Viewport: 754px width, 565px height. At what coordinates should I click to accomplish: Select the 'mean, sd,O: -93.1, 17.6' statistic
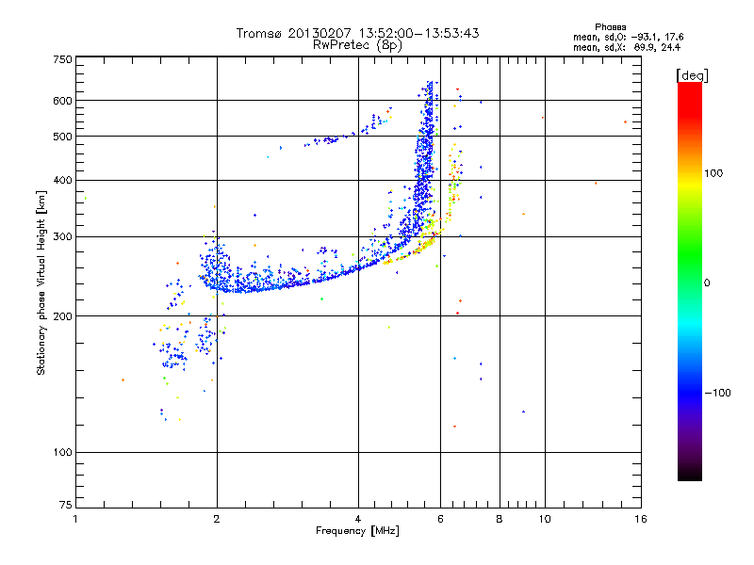tap(628, 37)
